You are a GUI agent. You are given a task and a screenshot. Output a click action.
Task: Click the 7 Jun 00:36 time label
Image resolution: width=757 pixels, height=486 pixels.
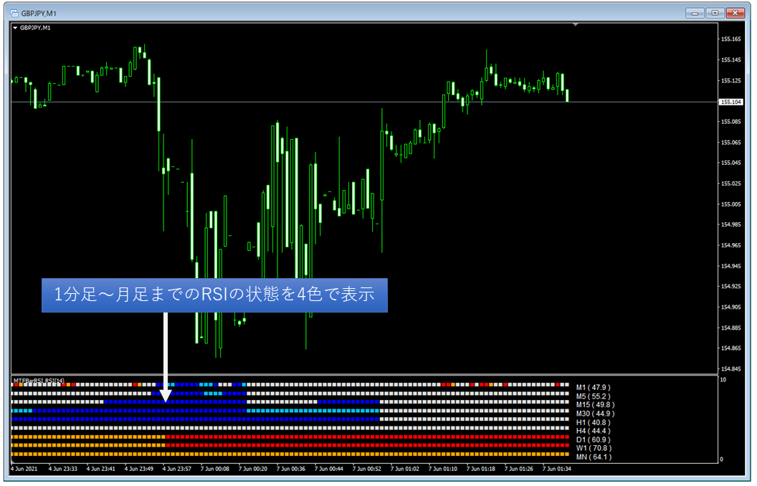click(291, 469)
